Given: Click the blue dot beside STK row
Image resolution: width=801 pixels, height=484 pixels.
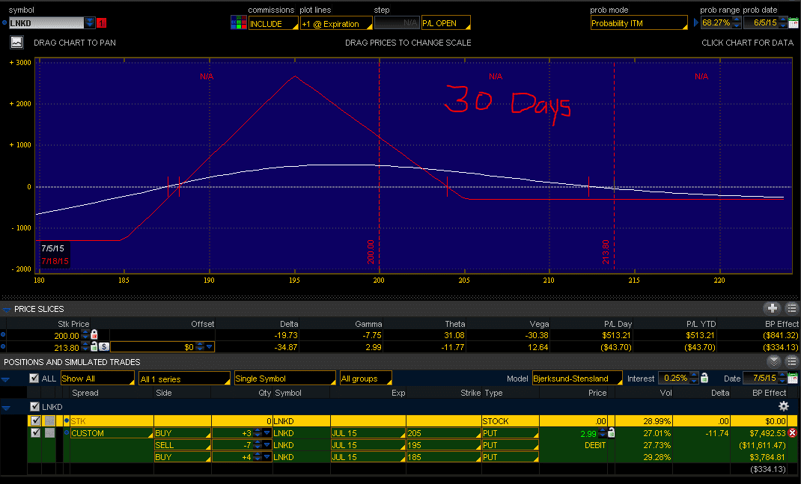Looking at the screenshot, I should (67, 420).
